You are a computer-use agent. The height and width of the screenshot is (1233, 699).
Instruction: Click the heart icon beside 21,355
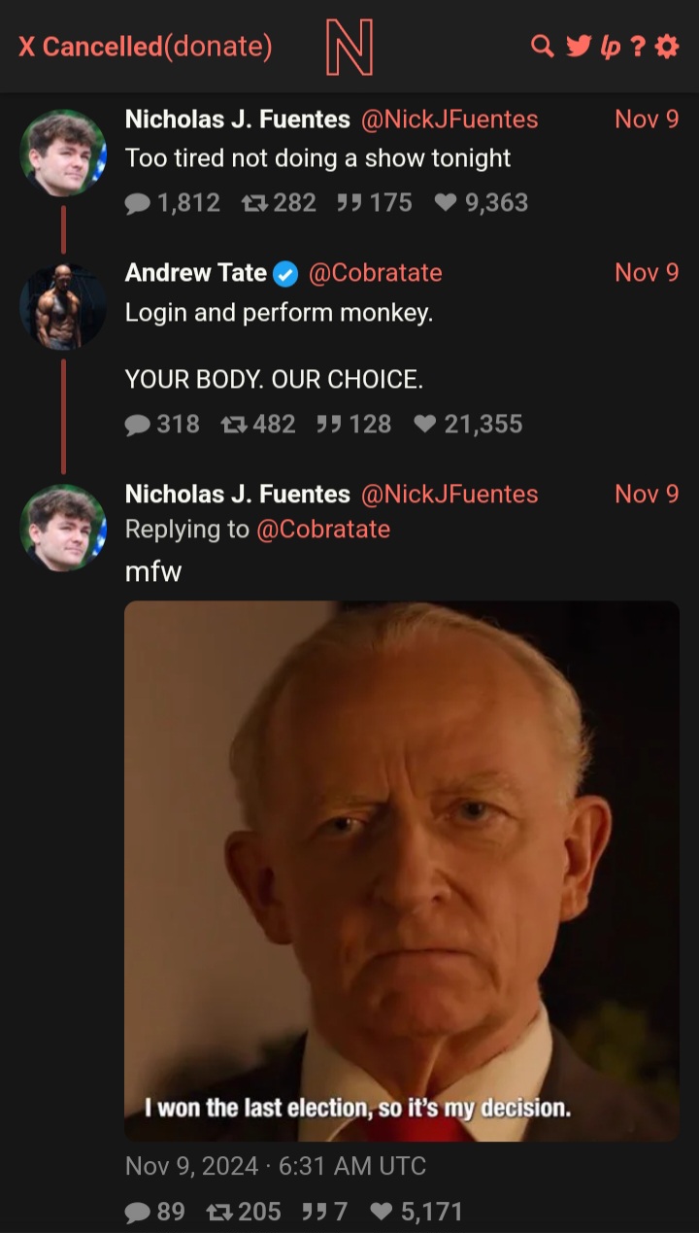pyautogui.click(x=424, y=425)
